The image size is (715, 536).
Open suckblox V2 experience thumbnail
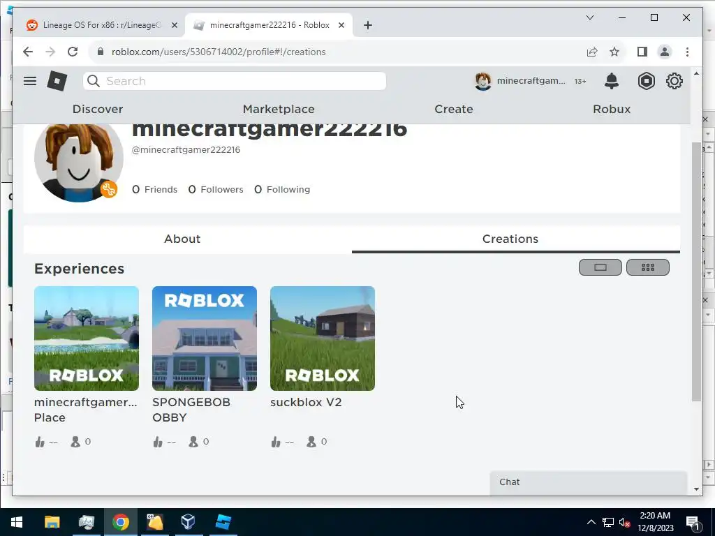323,338
